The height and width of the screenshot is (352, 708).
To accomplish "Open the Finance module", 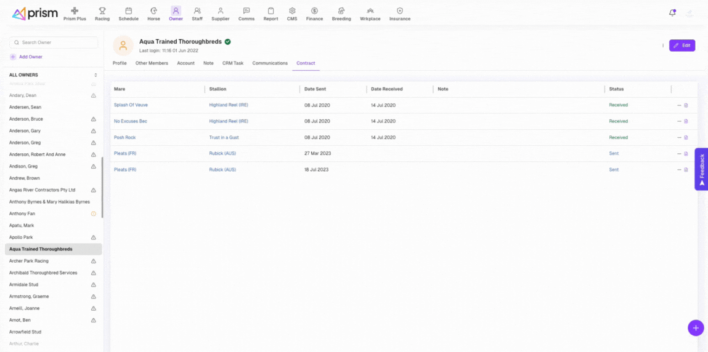I will point(314,14).
